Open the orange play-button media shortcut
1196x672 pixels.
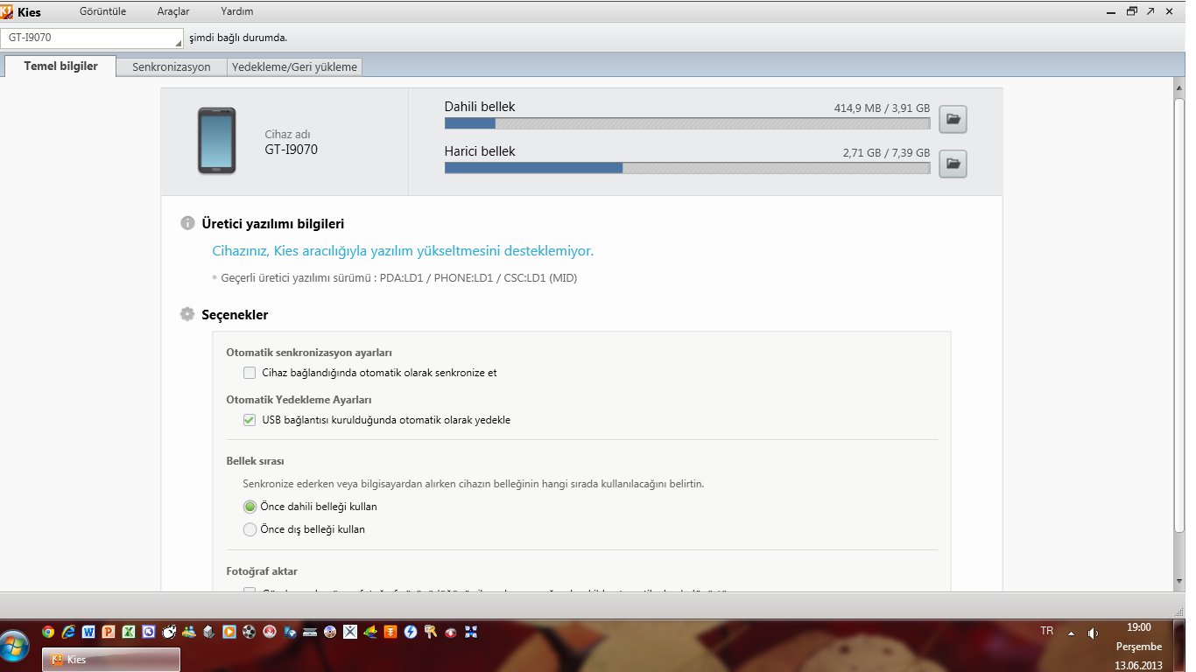(229, 631)
